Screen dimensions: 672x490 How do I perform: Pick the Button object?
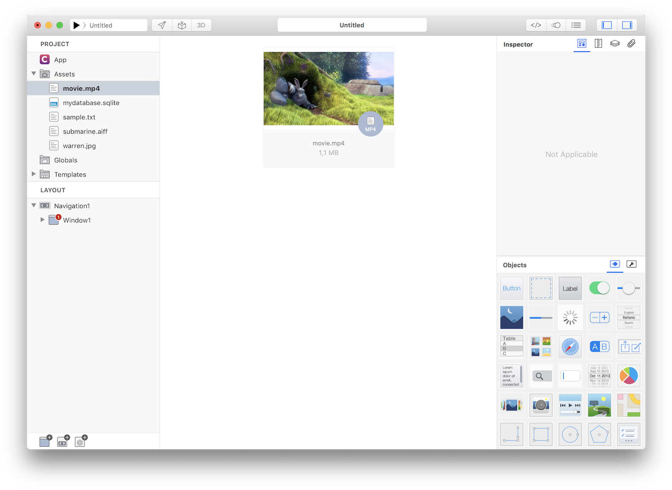tap(512, 288)
